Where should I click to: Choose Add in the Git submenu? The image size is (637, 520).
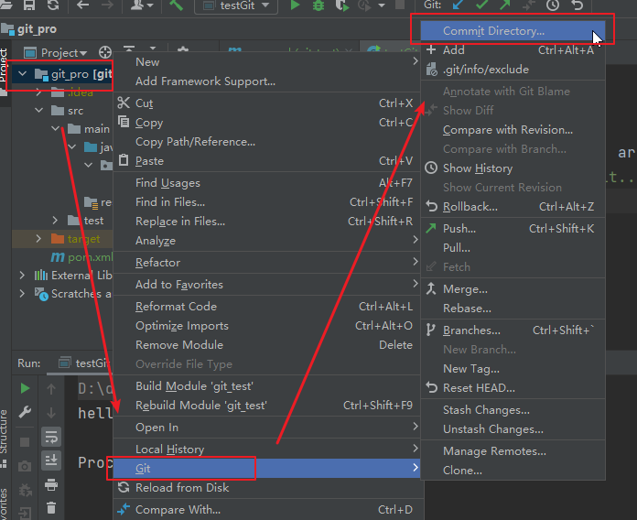click(513, 50)
